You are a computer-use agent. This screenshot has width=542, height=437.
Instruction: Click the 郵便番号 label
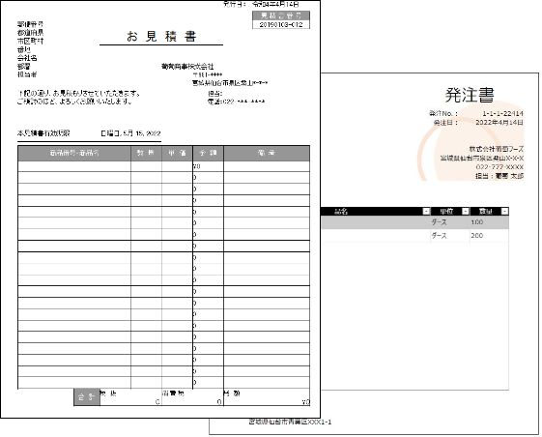[x=30, y=24]
